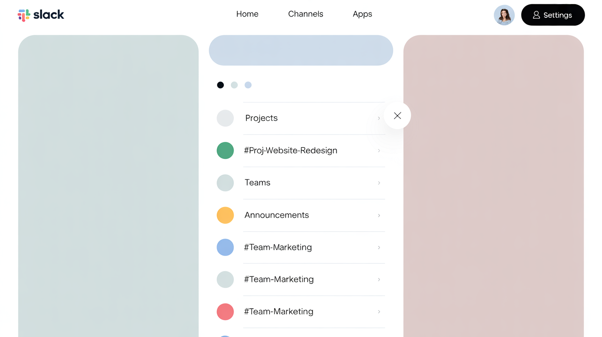The height and width of the screenshot is (337, 602).
Task: Select the first black carousel dot
Action: pos(220,85)
